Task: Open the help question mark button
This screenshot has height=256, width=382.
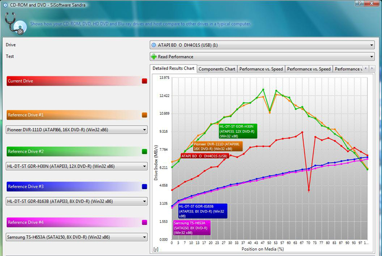Action: click(x=360, y=3)
